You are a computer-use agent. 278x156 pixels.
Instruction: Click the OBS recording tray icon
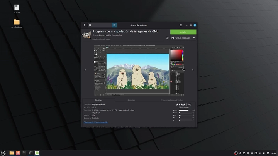tap(236, 153)
